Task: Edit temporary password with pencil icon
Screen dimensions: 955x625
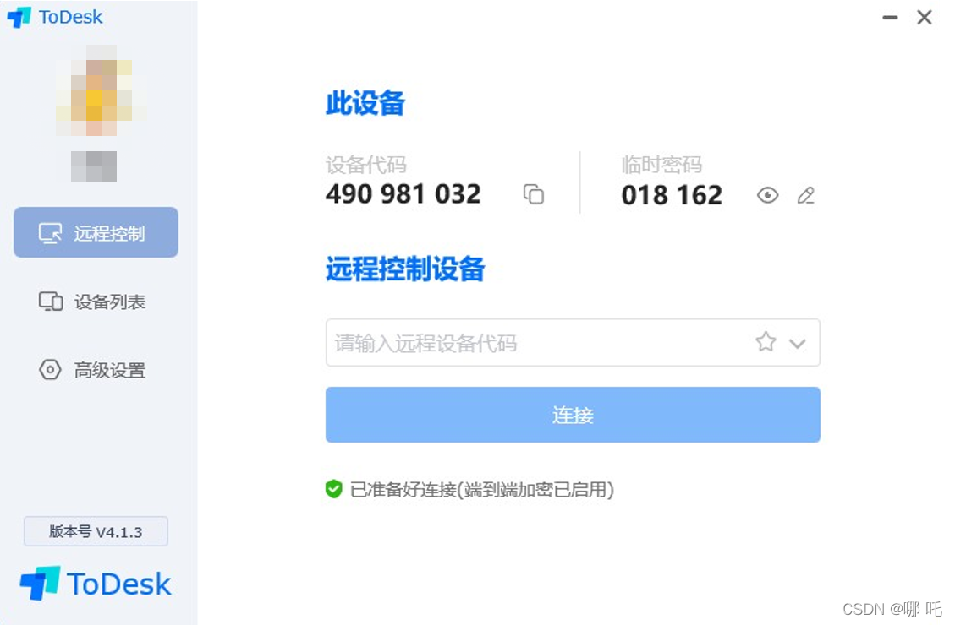Action: pyautogui.click(x=806, y=195)
